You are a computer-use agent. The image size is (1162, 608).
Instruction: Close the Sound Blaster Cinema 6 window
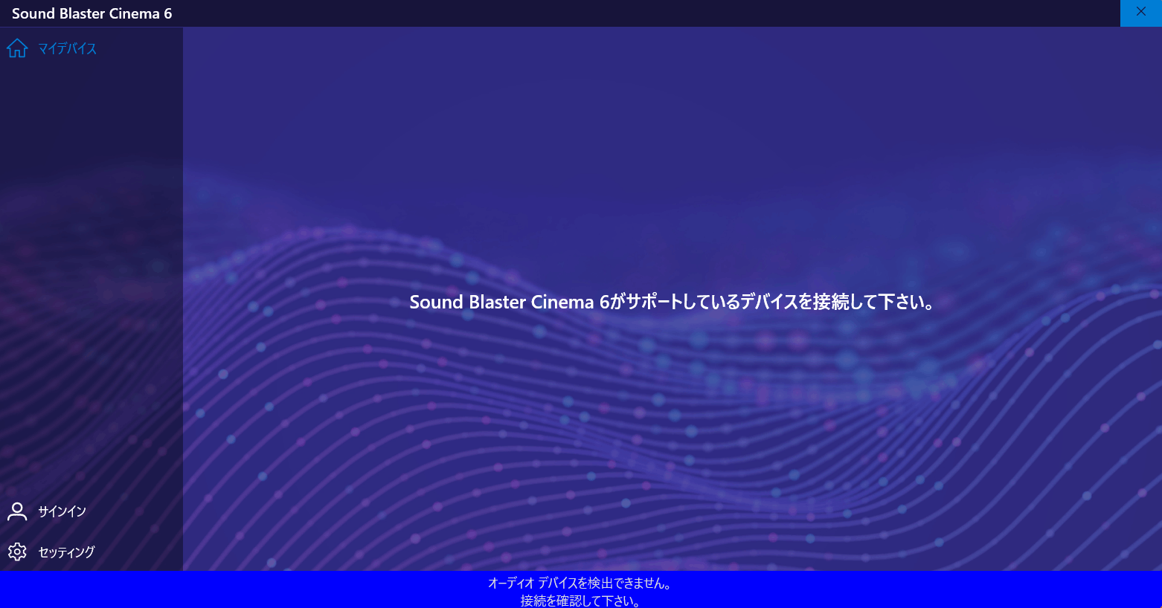1141,12
